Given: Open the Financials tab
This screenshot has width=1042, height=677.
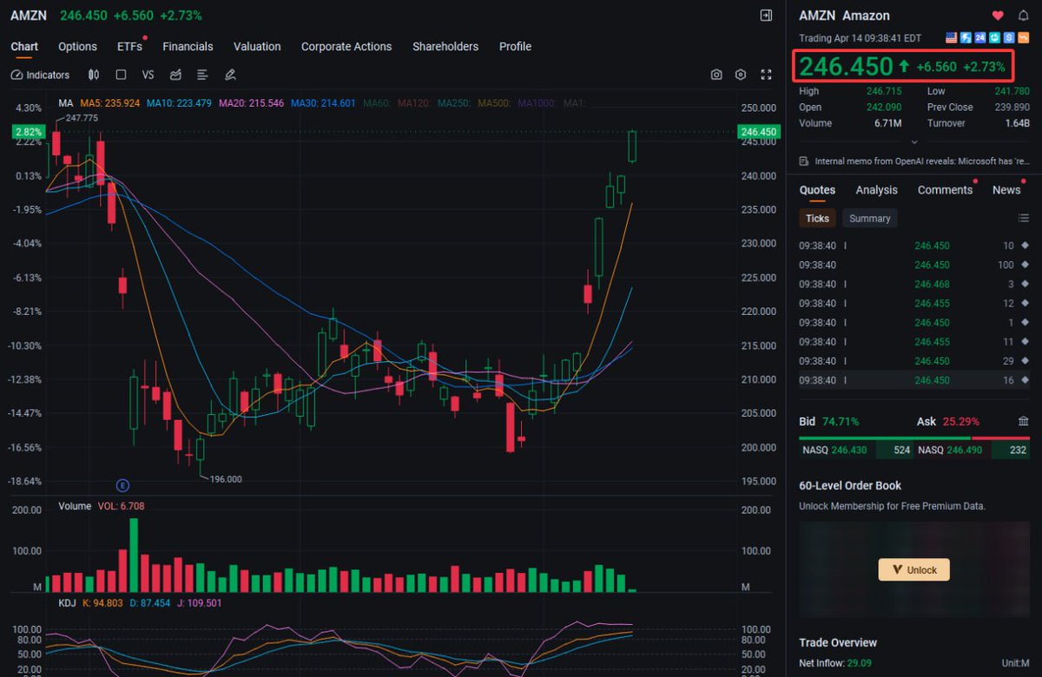Looking at the screenshot, I should coord(188,47).
